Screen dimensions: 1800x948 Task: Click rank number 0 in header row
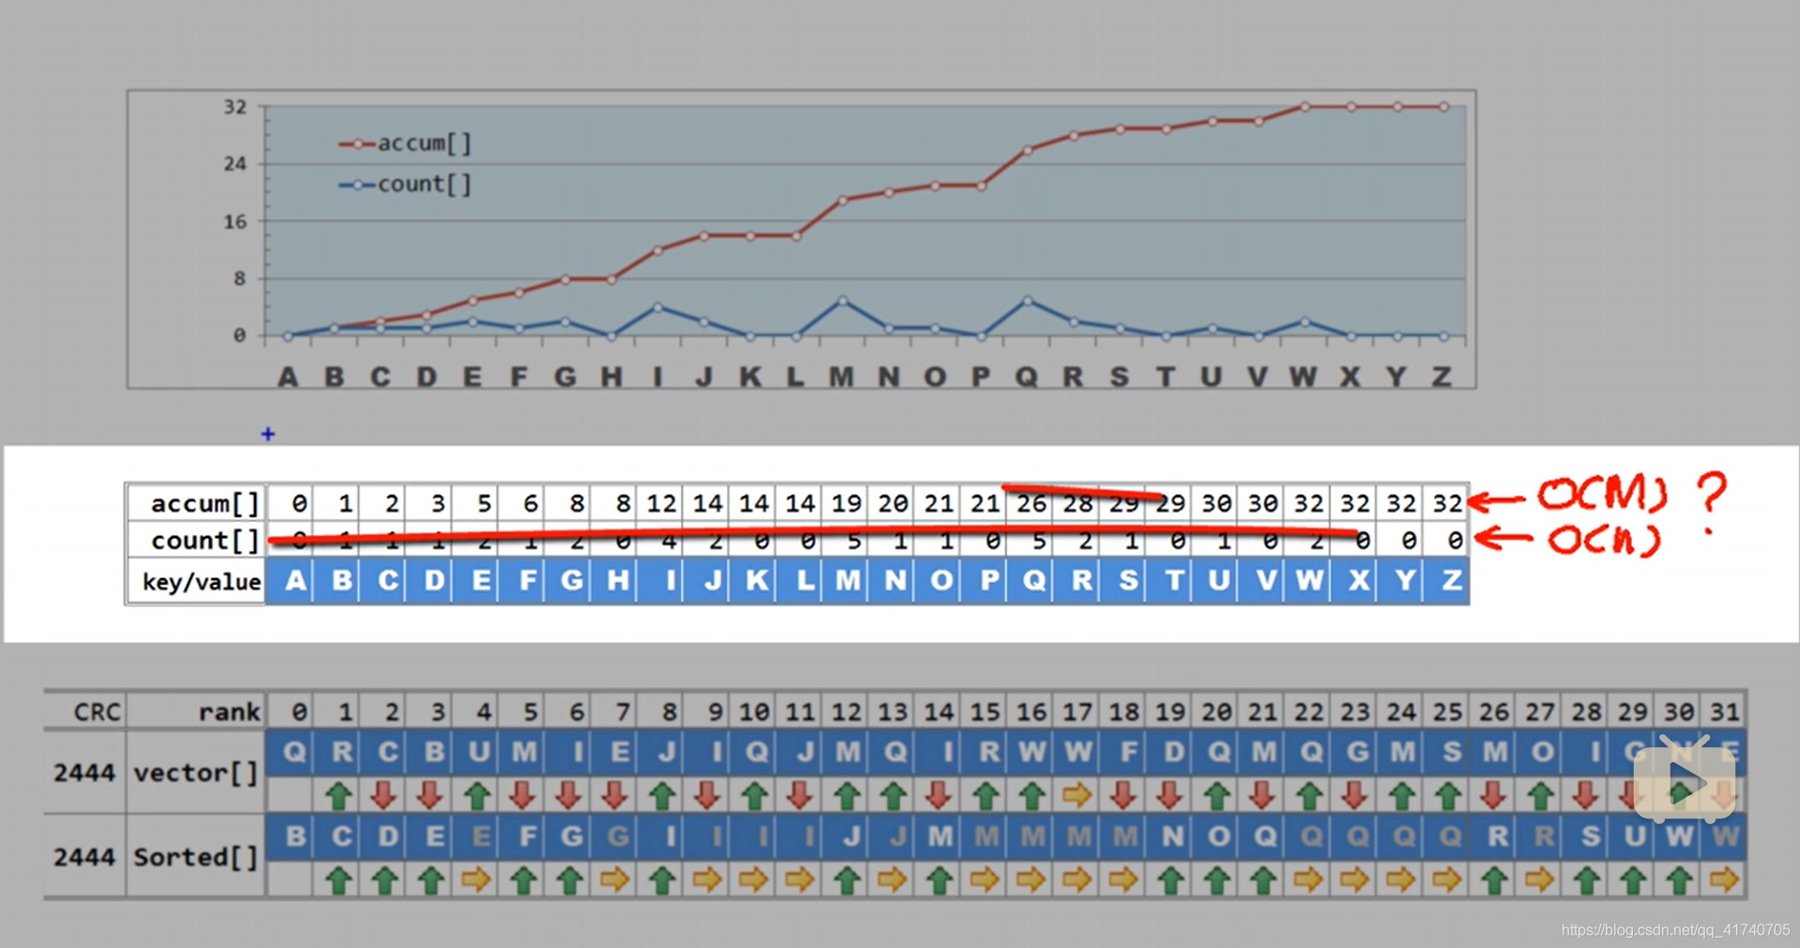coord(299,712)
